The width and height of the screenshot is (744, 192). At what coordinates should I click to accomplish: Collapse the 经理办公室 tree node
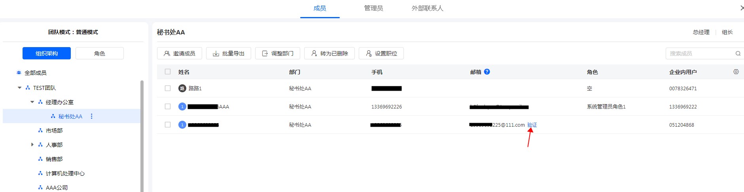point(32,102)
